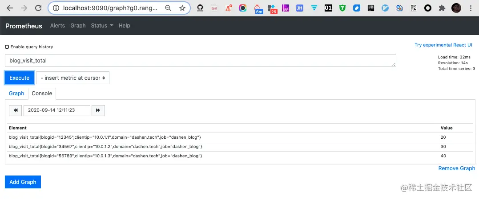The height and width of the screenshot is (199, 479).
Task: Open the blue tag note extension
Action: tap(357, 8)
